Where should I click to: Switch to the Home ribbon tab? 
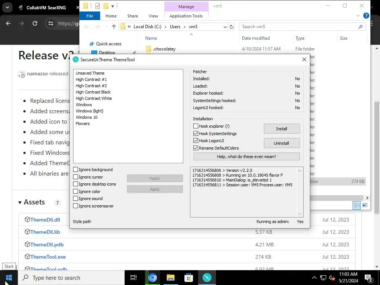(x=111, y=16)
